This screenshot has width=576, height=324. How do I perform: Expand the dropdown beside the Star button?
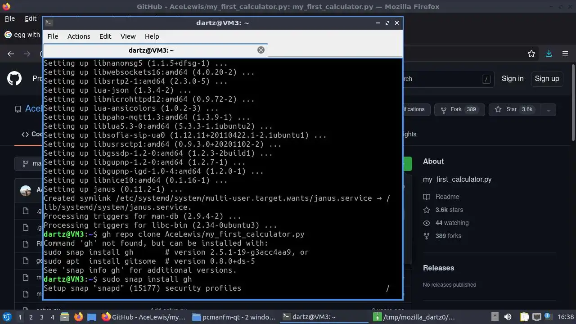(x=548, y=110)
